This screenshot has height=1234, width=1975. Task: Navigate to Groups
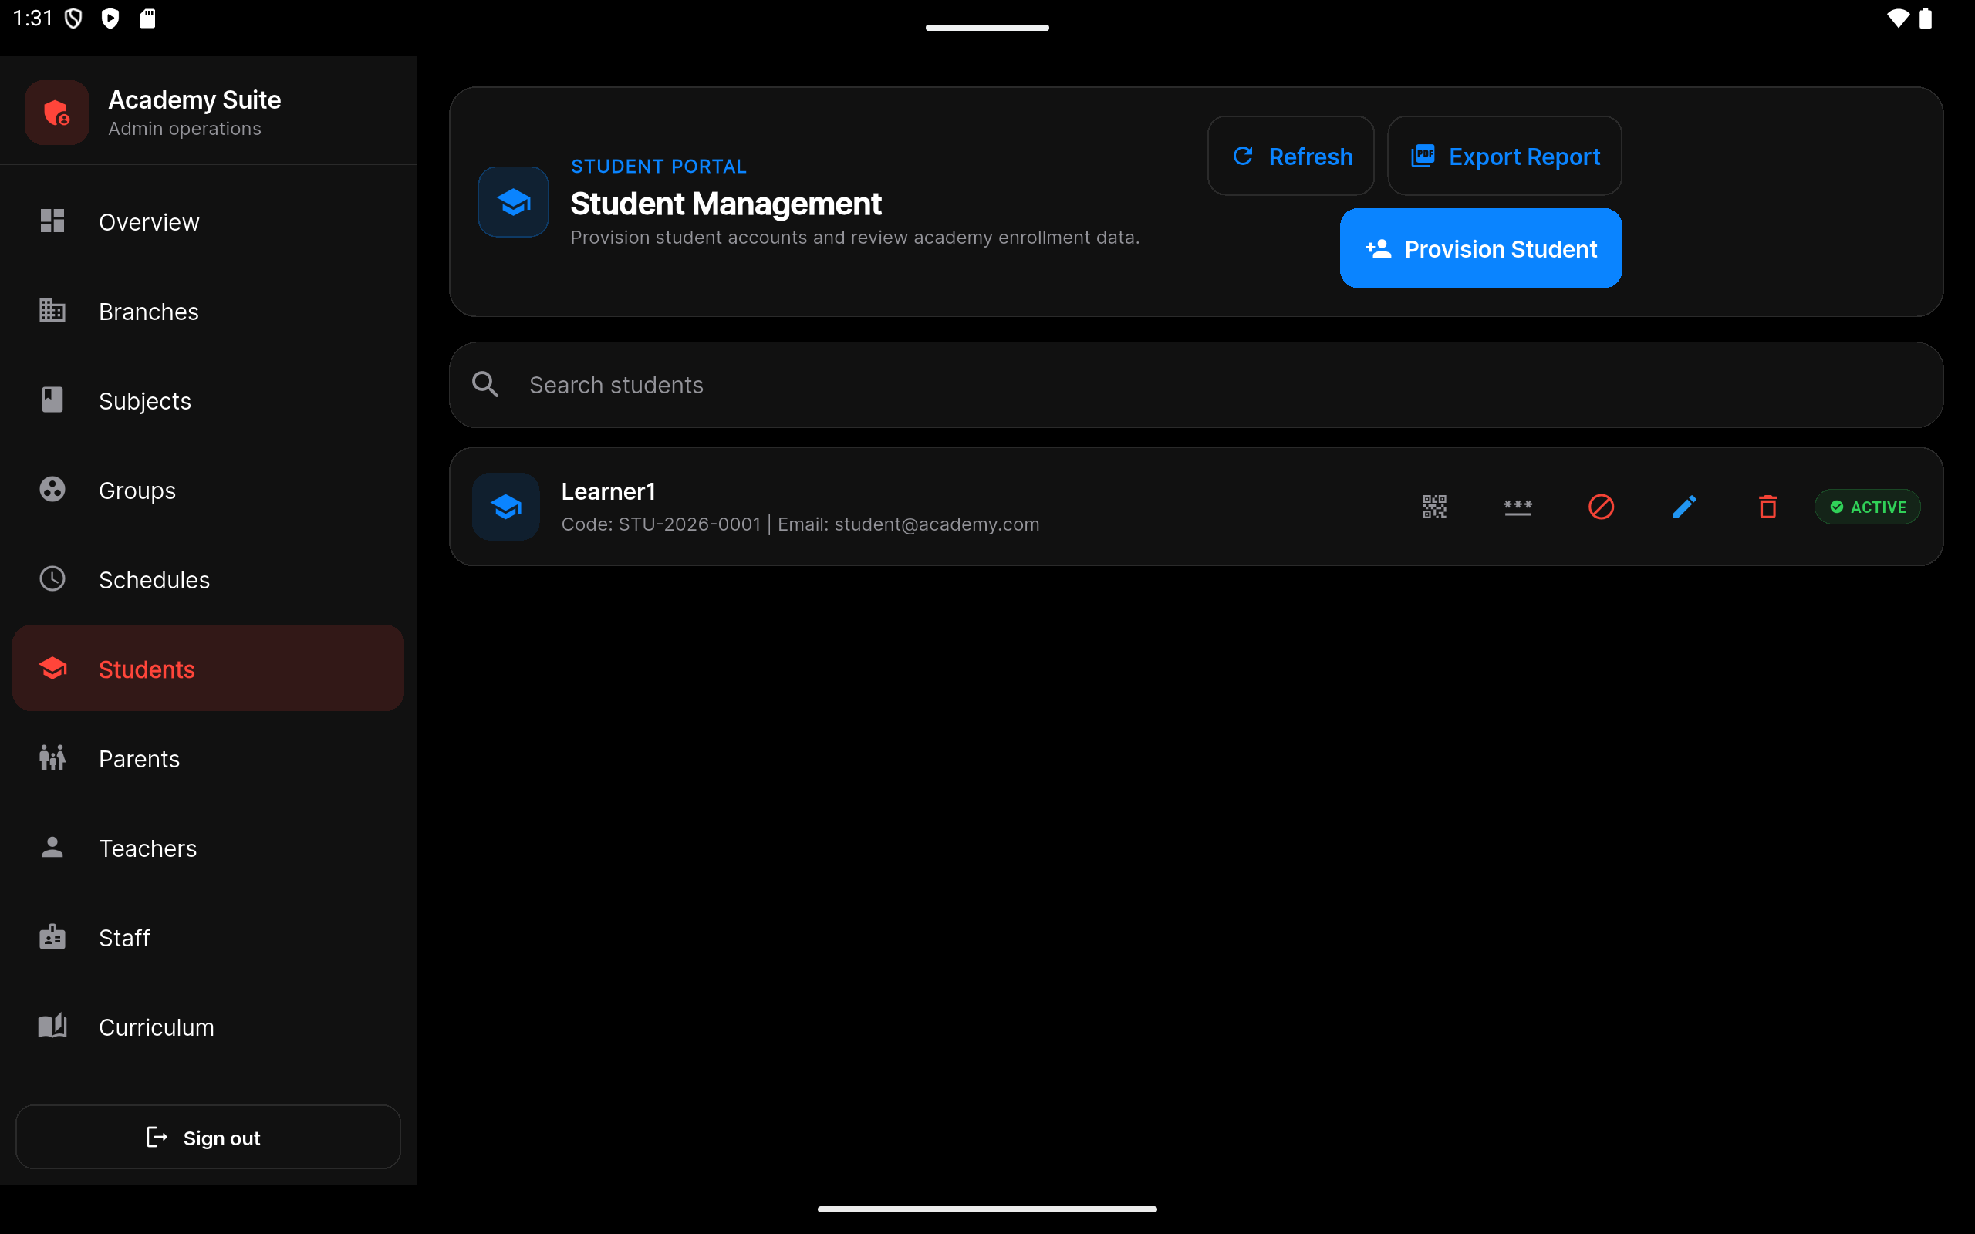click(208, 490)
